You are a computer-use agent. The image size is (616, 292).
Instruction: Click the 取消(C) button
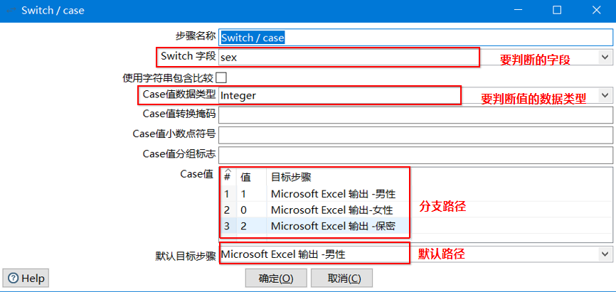click(x=341, y=279)
